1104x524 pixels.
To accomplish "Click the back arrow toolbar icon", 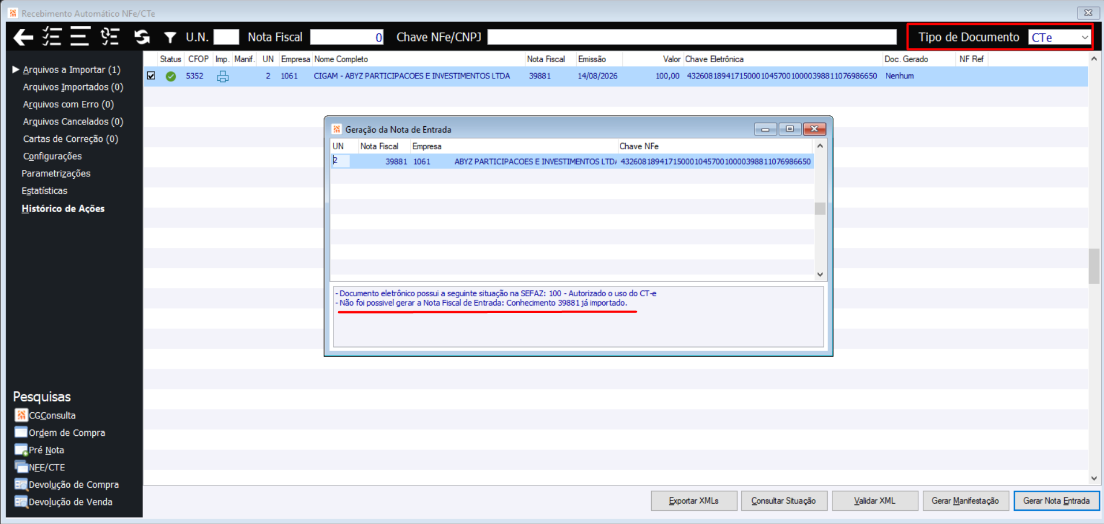I will (x=23, y=37).
